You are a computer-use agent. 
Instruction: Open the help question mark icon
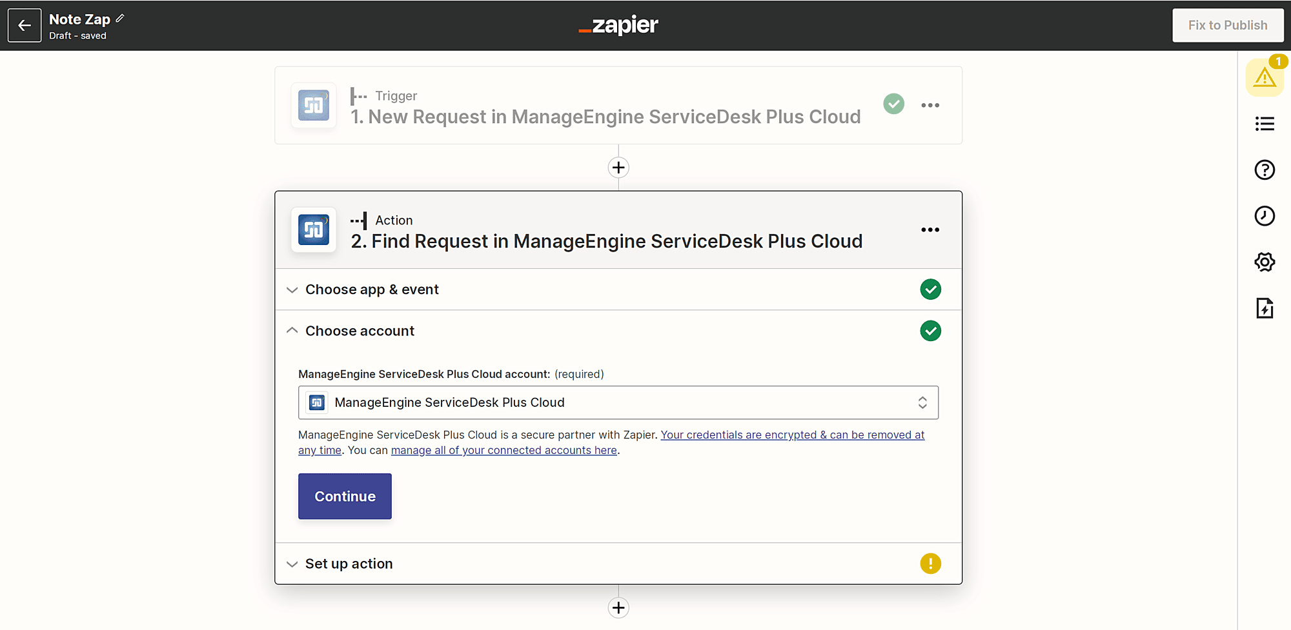(1264, 170)
